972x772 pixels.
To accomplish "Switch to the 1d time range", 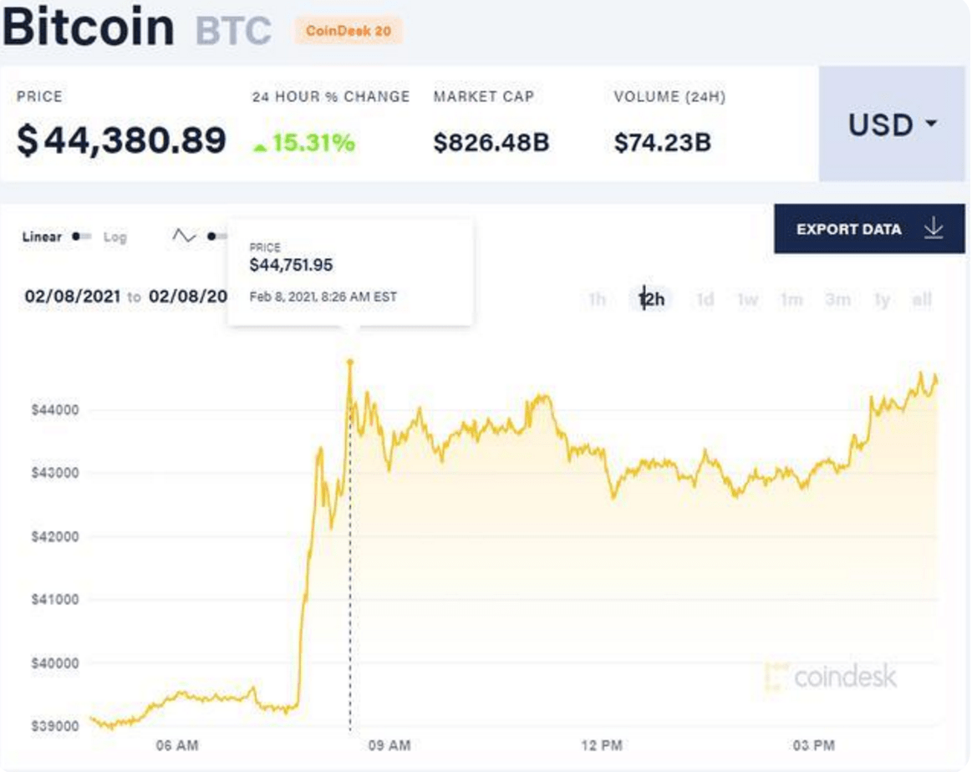I will 705,300.
